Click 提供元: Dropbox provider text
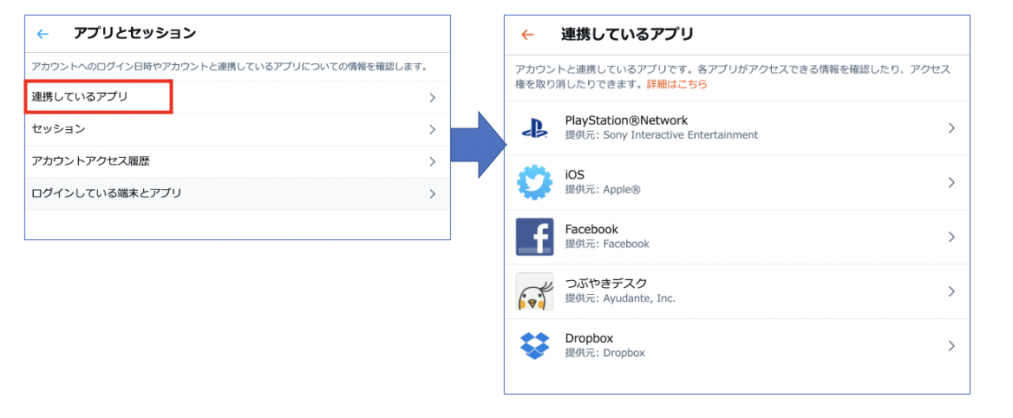This screenshot has width=1013, height=418. (x=605, y=353)
